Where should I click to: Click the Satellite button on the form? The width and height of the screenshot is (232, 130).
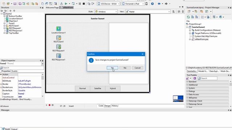coord(98,88)
